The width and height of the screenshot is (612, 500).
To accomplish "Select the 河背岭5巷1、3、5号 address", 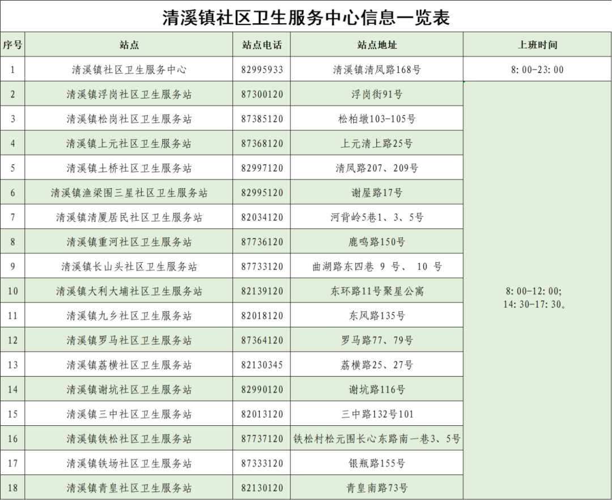I will click(x=377, y=217).
